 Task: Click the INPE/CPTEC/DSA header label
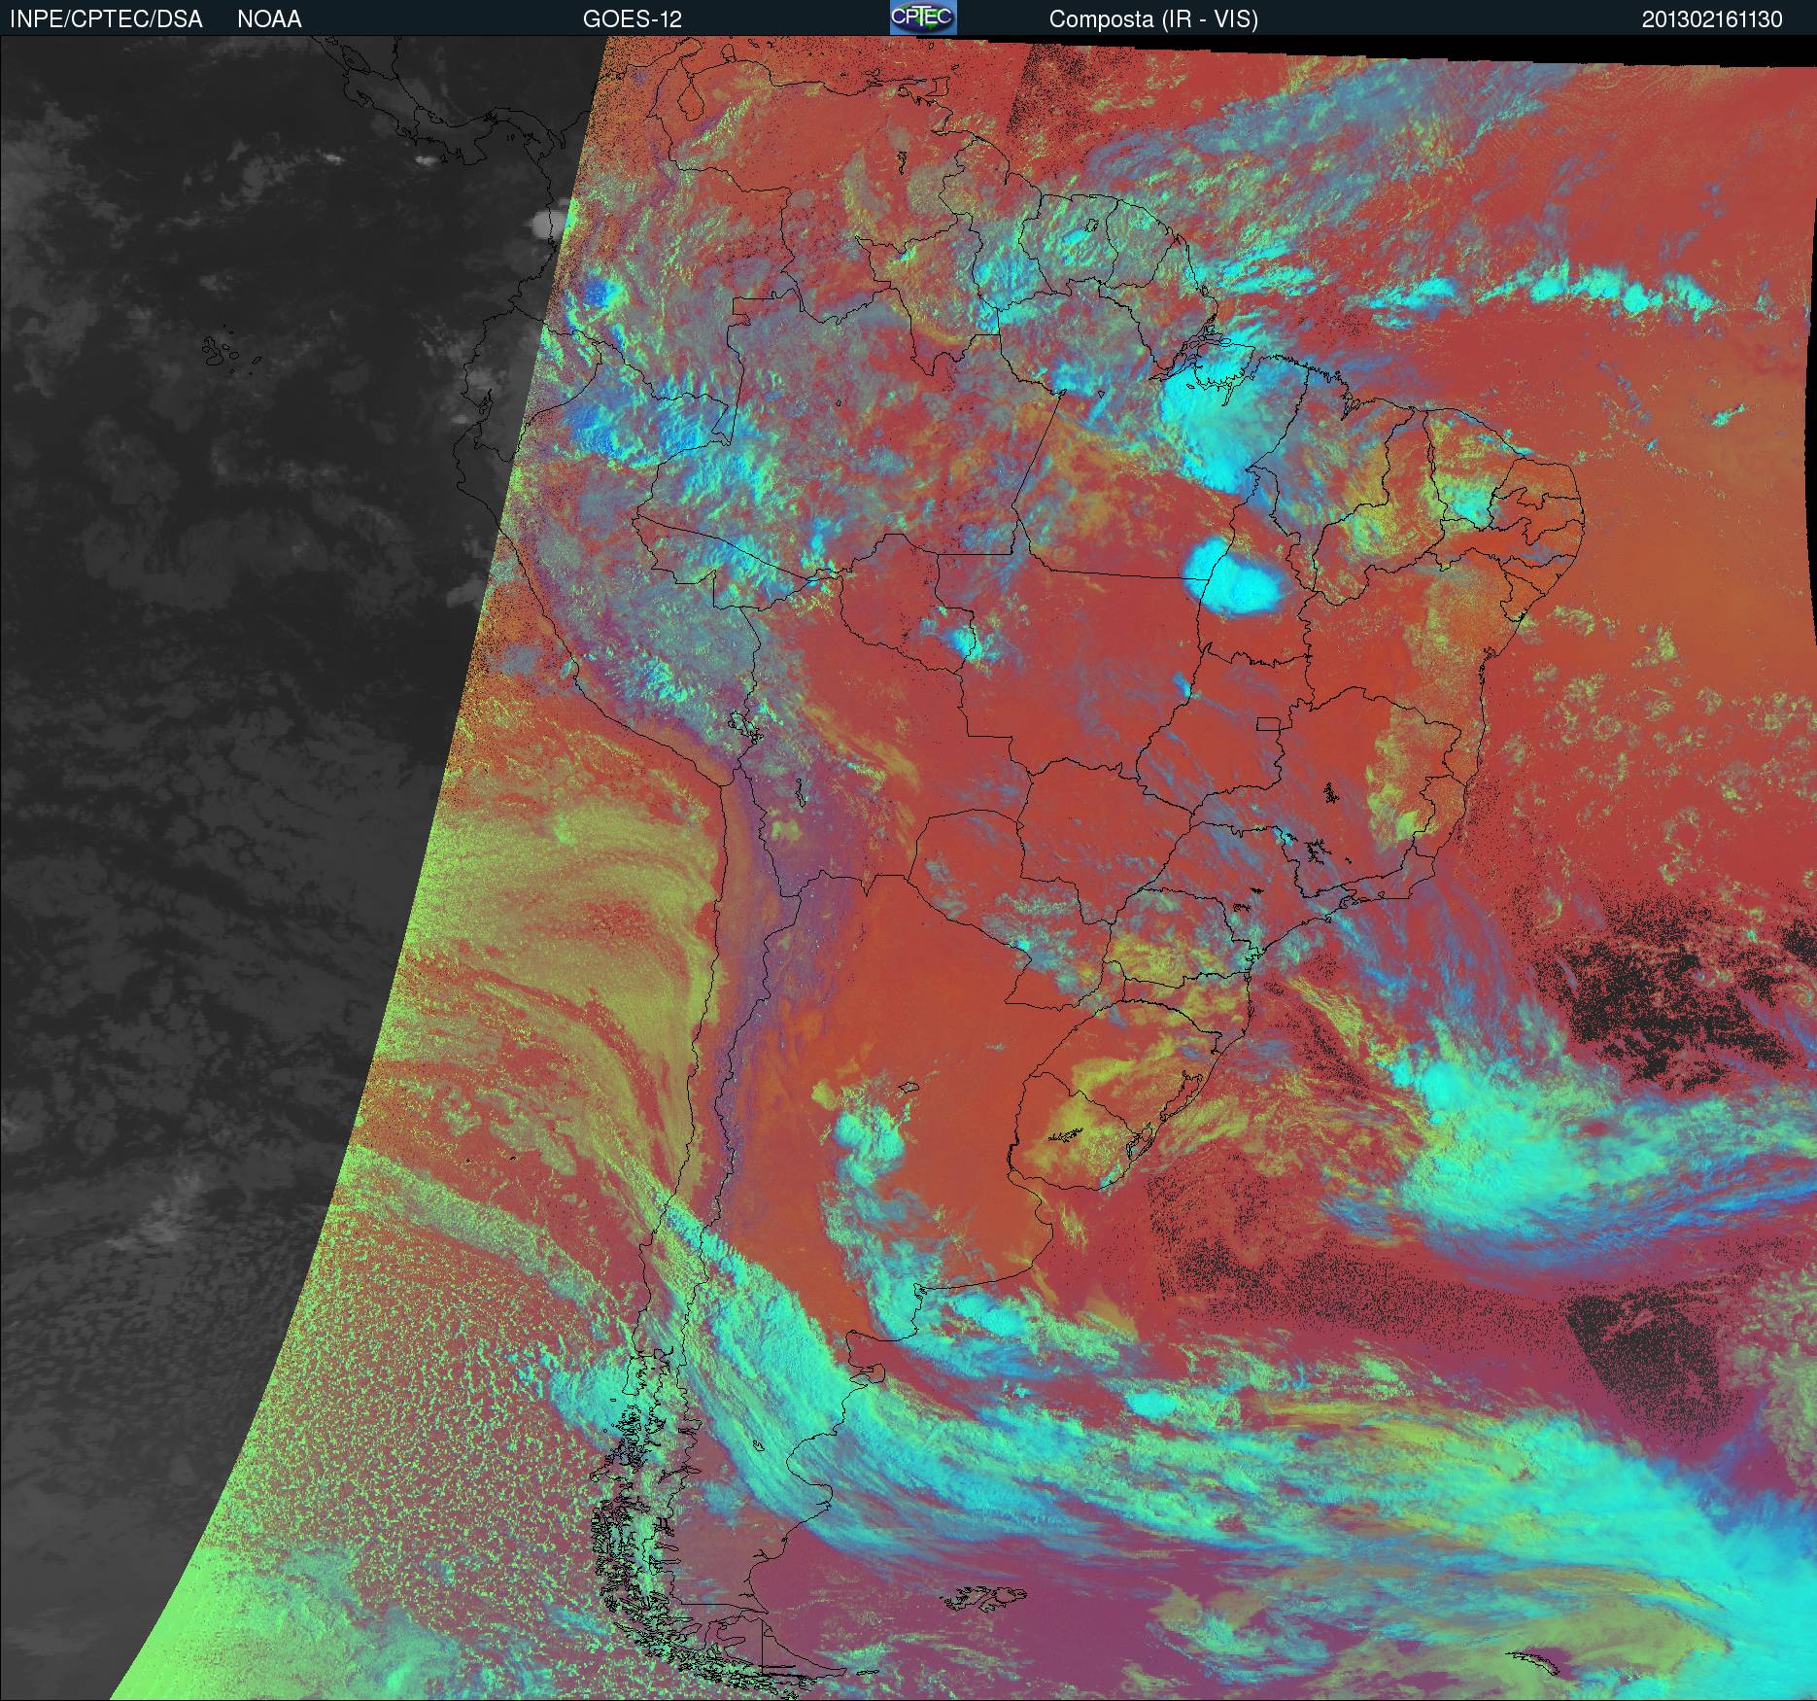pyautogui.click(x=106, y=18)
